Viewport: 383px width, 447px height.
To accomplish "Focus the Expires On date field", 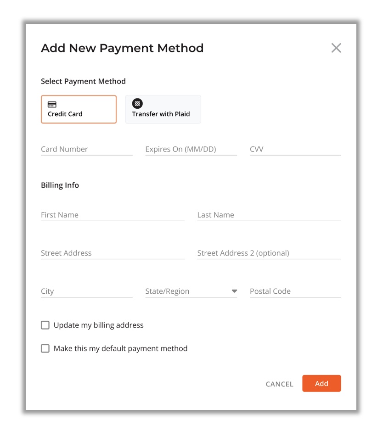I will click(x=191, y=149).
